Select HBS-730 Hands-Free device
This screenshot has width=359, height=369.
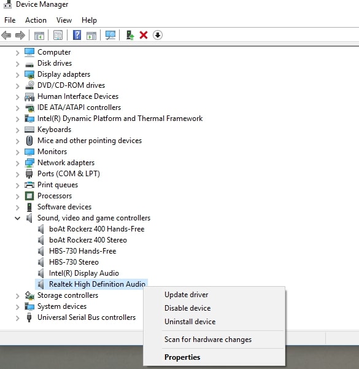pos(83,251)
